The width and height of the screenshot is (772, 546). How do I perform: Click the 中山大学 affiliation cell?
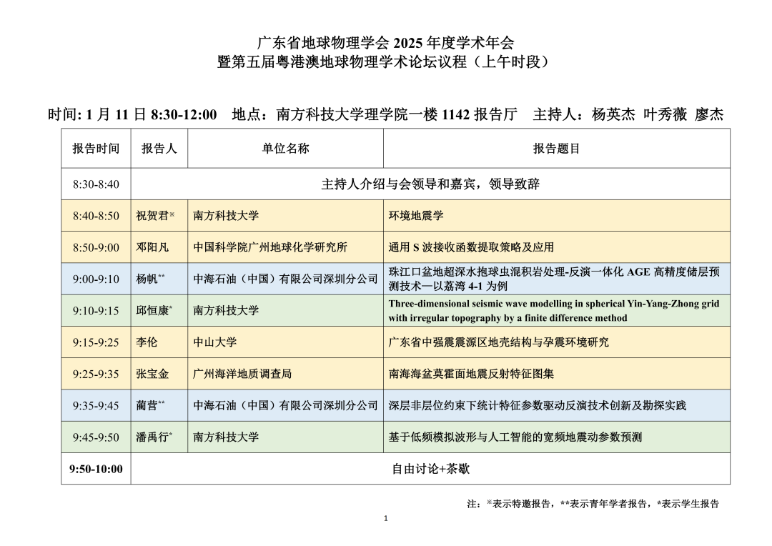215,342
